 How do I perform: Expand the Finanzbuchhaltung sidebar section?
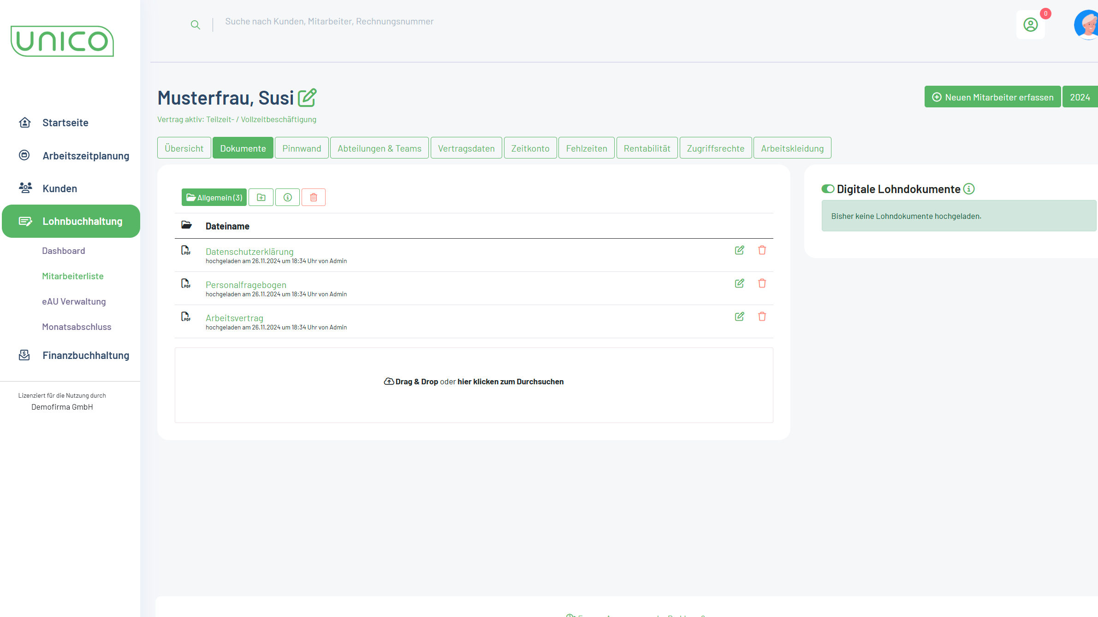pyautogui.click(x=85, y=355)
